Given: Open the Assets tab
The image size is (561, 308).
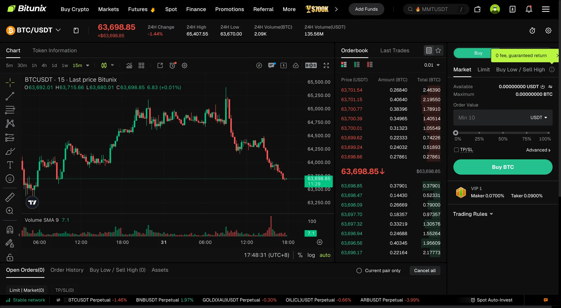Looking at the screenshot, I should click(x=160, y=270).
